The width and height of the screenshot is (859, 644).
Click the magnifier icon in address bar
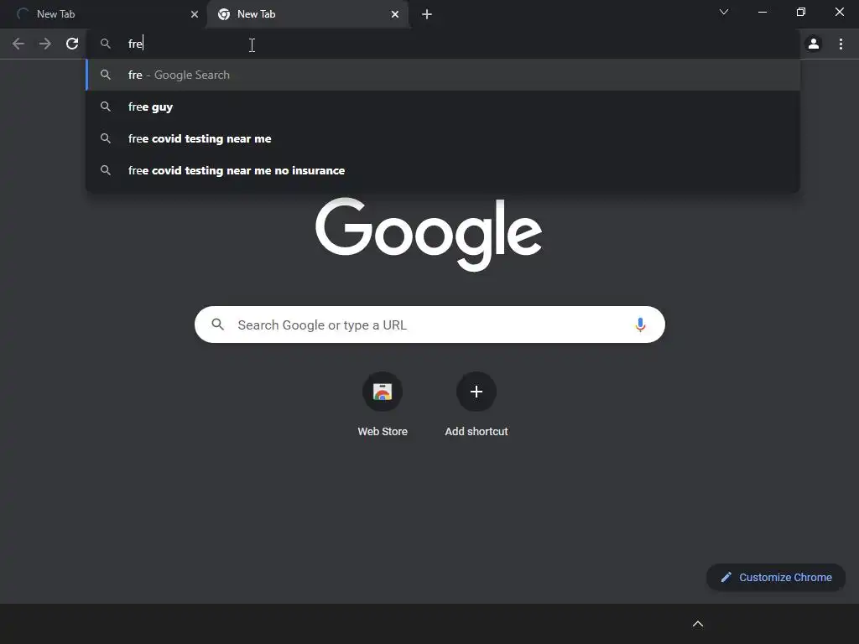click(x=106, y=44)
